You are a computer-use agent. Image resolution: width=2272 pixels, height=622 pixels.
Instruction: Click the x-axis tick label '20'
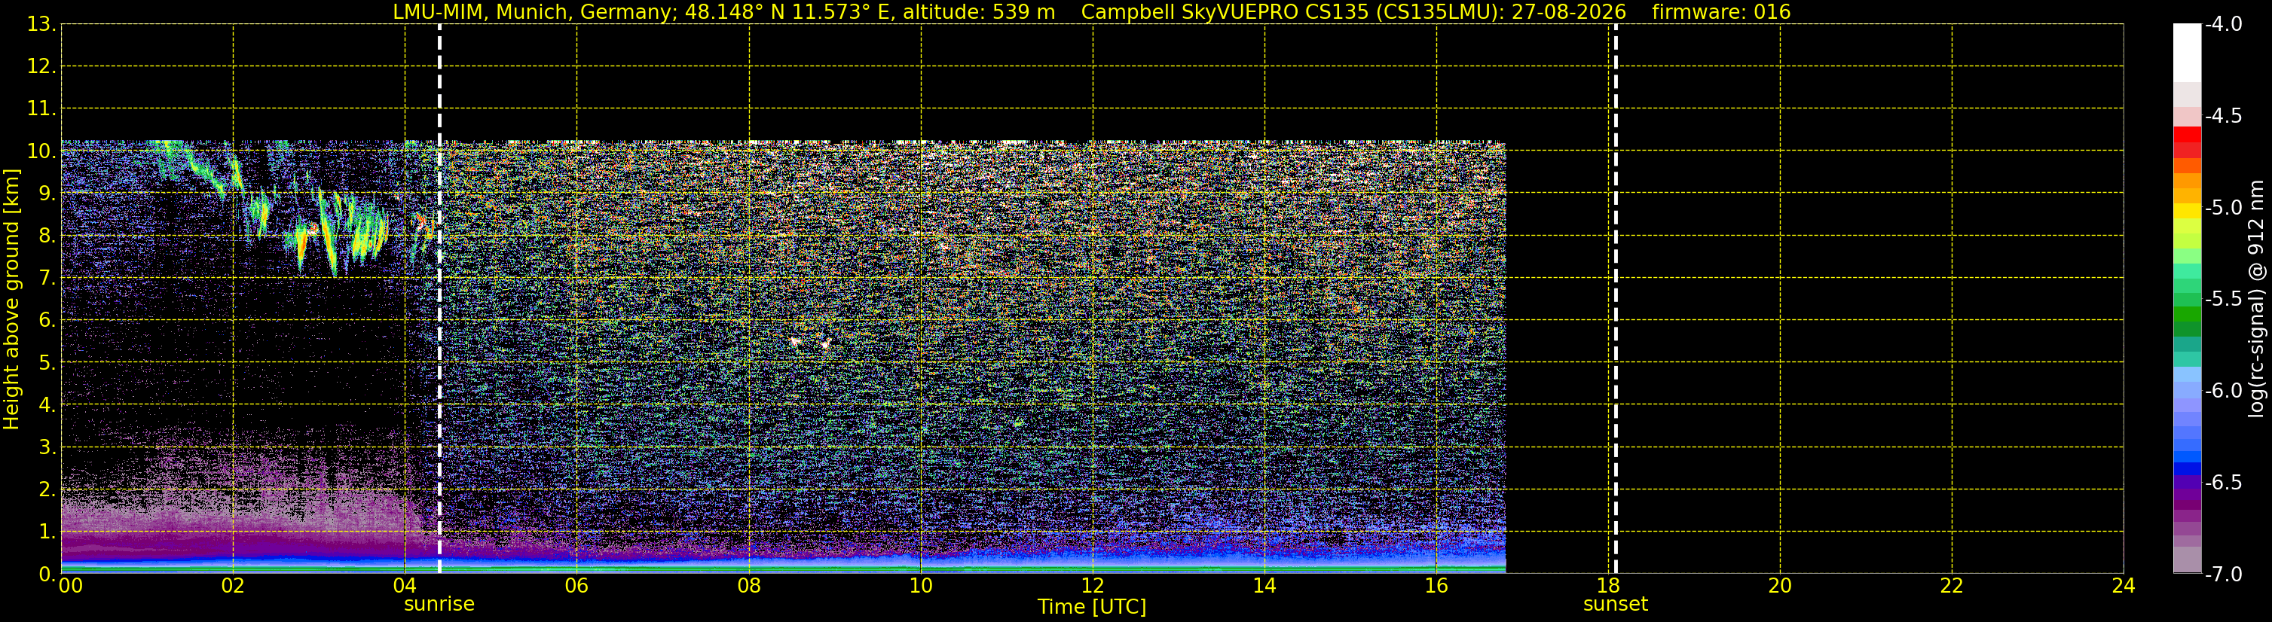click(1780, 586)
